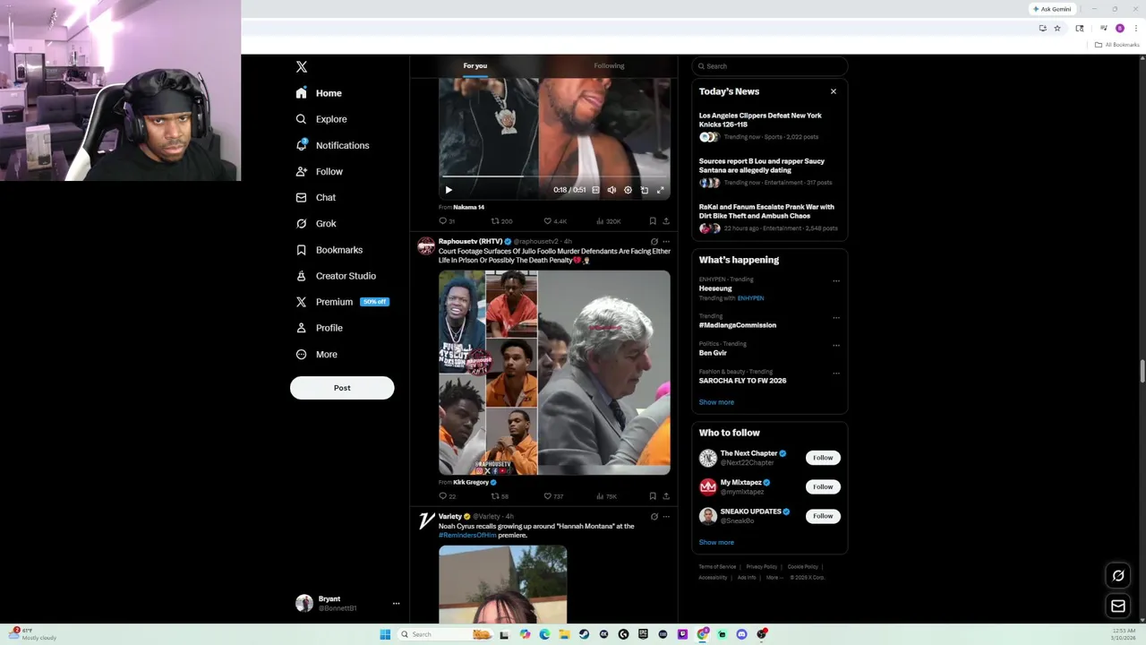This screenshot has height=645, width=1146.
Task: Click the Grok icon on Raphousetv post
Action: pos(654,242)
